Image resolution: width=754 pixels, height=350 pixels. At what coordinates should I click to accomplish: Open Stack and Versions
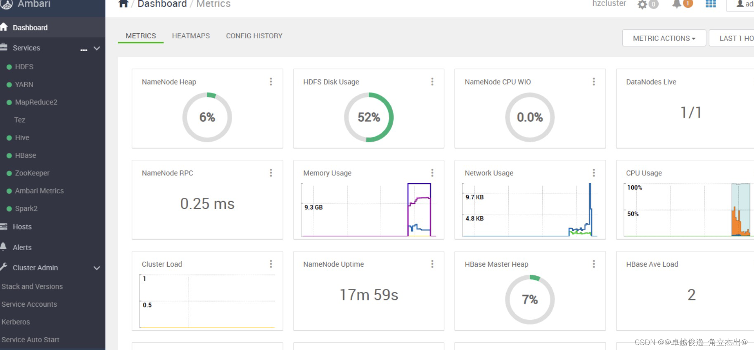click(x=32, y=286)
